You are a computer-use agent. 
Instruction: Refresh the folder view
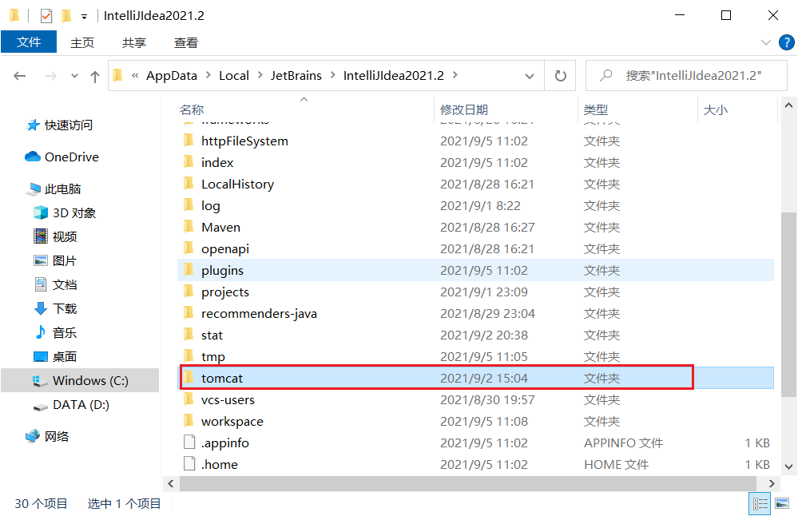click(x=560, y=76)
